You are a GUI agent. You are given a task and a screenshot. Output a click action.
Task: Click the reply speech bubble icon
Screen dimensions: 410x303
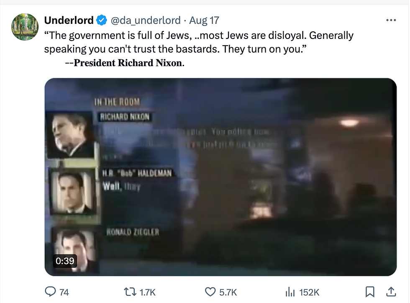click(x=50, y=292)
